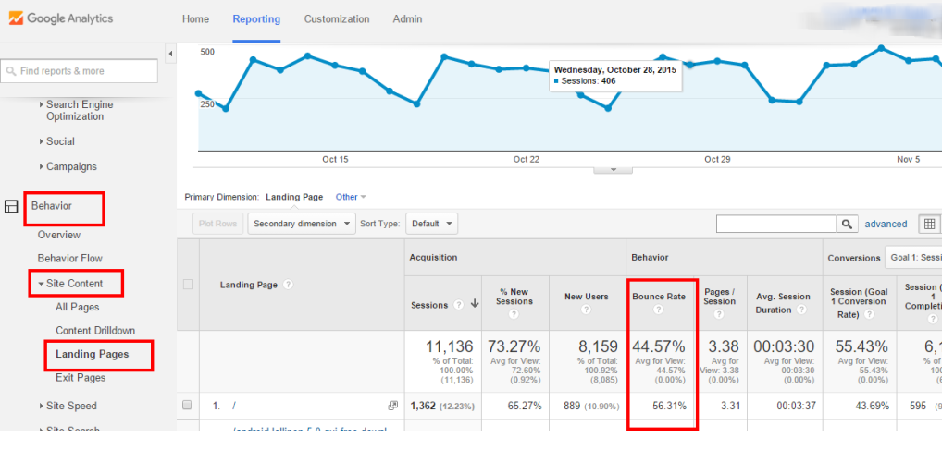Viewport: 942px width, 474px height.
Task: Click the chart collapse handle arrow
Action: point(613,170)
